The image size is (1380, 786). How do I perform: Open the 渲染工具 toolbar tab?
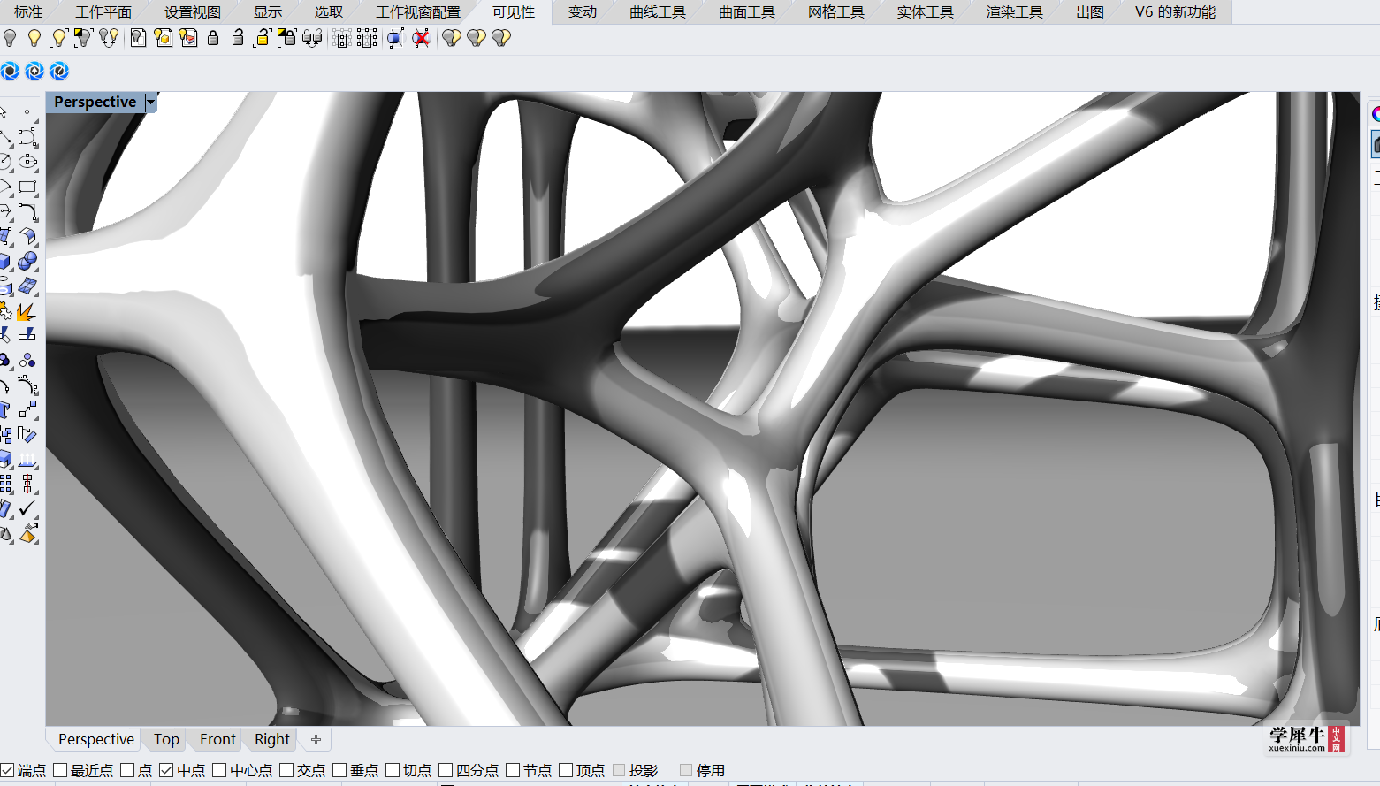pos(1015,11)
